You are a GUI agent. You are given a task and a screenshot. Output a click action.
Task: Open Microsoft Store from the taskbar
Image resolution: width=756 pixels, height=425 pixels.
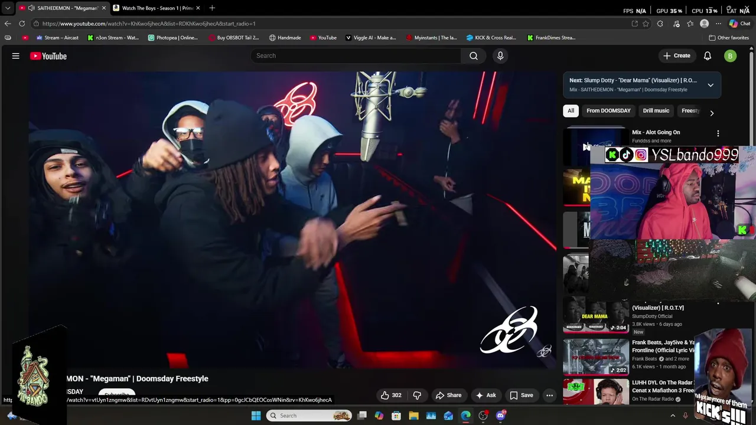396,416
